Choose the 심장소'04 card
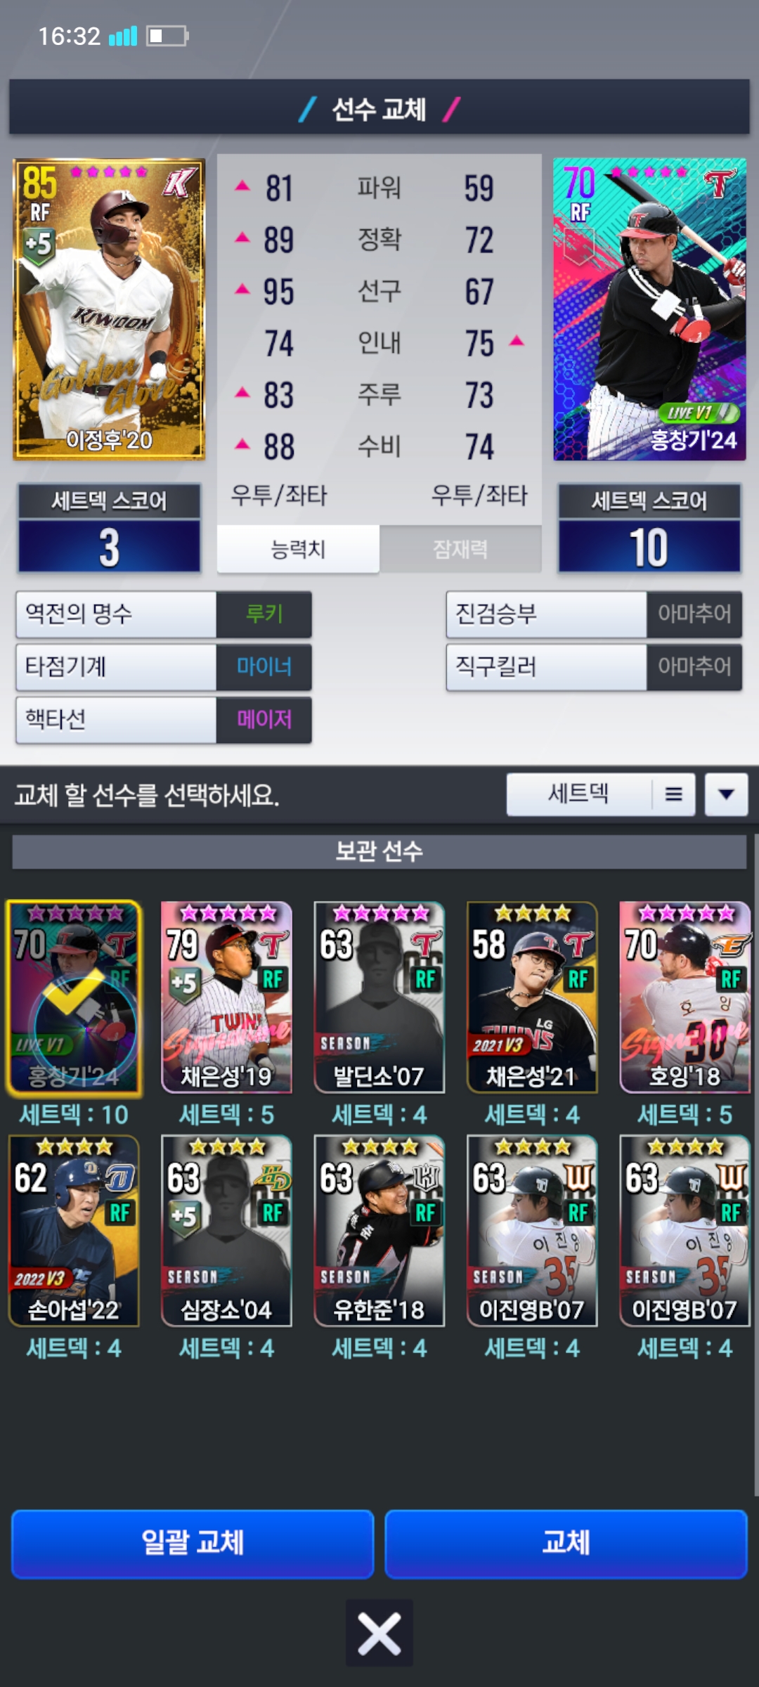This screenshot has width=759, height=1687. (x=226, y=1231)
